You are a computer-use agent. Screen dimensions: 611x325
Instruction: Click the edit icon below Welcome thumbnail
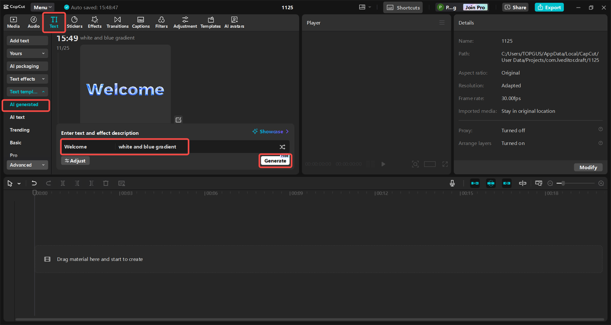tap(179, 119)
